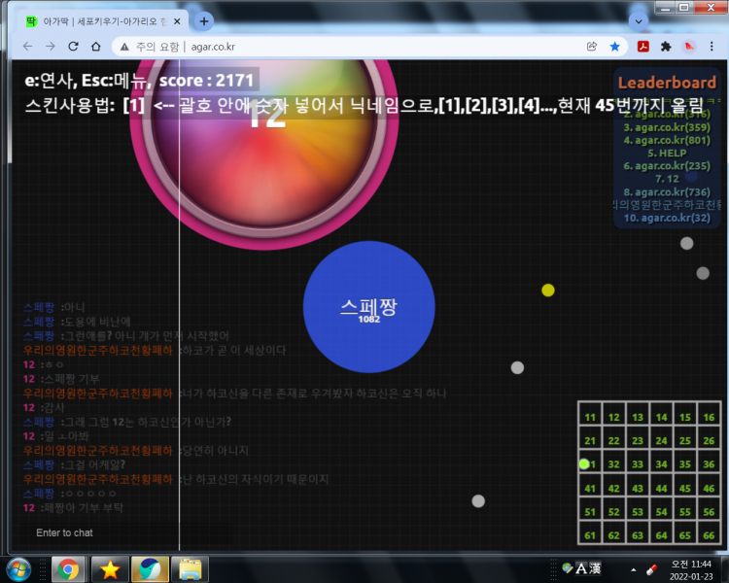Open the Windows Start button
Image resolution: width=729 pixels, height=583 pixels.
pyautogui.click(x=18, y=569)
